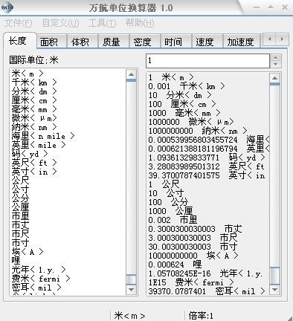Click the value input field containing 1
This screenshot has width=293, height=321.
(x=207, y=61)
